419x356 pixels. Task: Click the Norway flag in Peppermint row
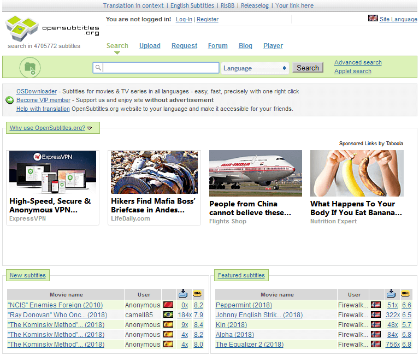point(376,305)
